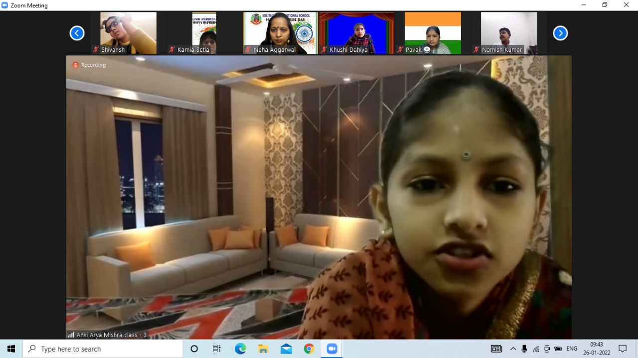
Task: Open Task View on the taskbar
Action: click(x=217, y=349)
